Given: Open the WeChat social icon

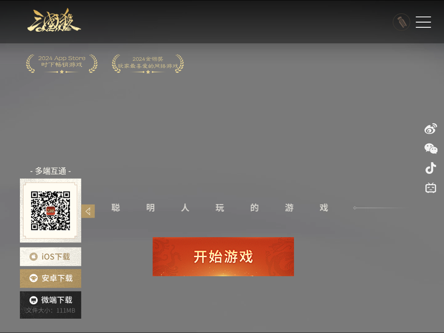Looking at the screenshot, I should (431, 148).
